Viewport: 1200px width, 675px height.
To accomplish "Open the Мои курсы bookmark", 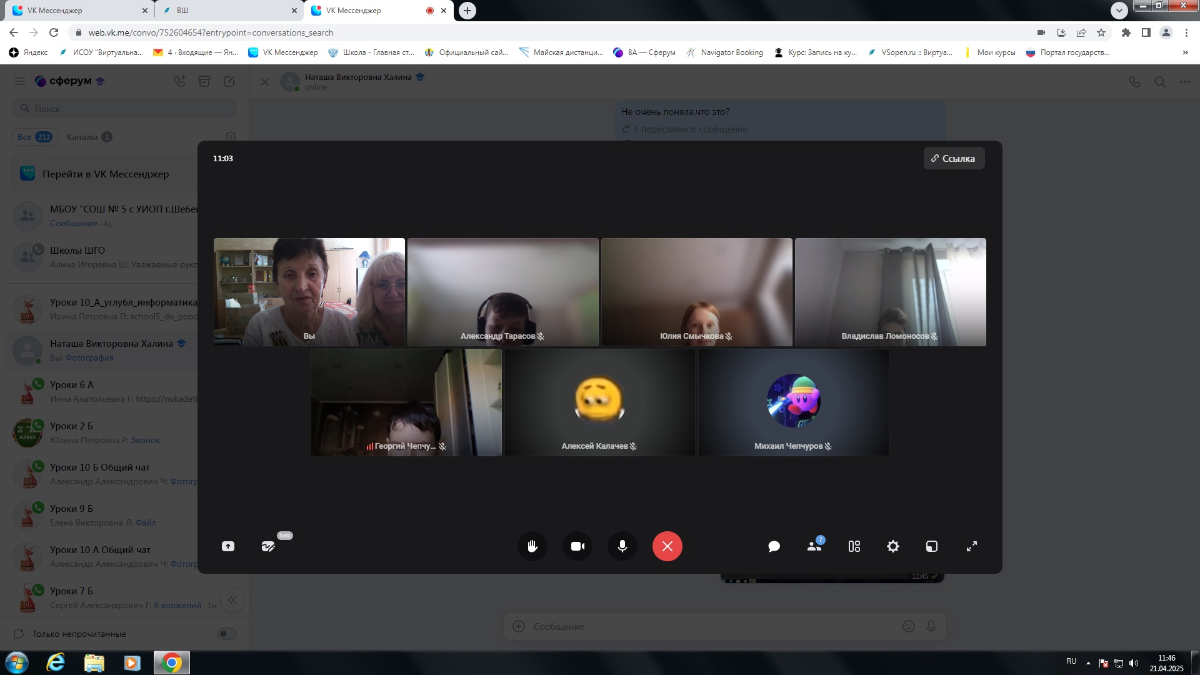I will tap(989, 52).
